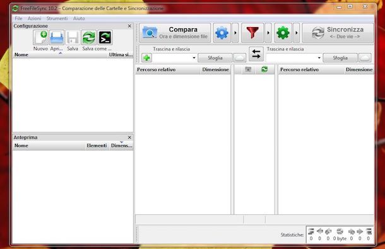Open synchronization settings with the green gear
Screen dimensions: 385x249
[283, 33]
